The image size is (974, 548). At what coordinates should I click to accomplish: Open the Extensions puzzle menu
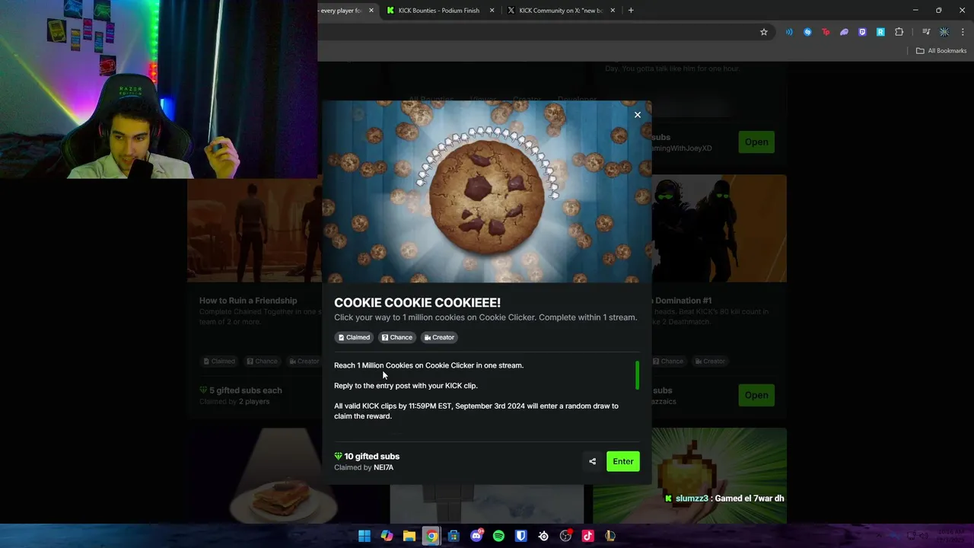pyautogui.click(x=899, y=32)
